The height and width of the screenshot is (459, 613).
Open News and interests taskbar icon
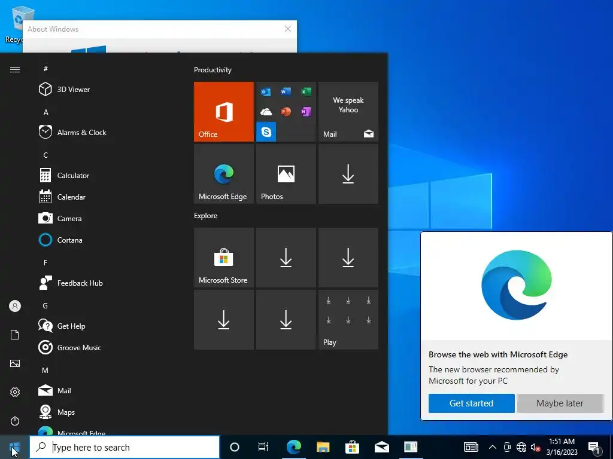tap(471, 447)
